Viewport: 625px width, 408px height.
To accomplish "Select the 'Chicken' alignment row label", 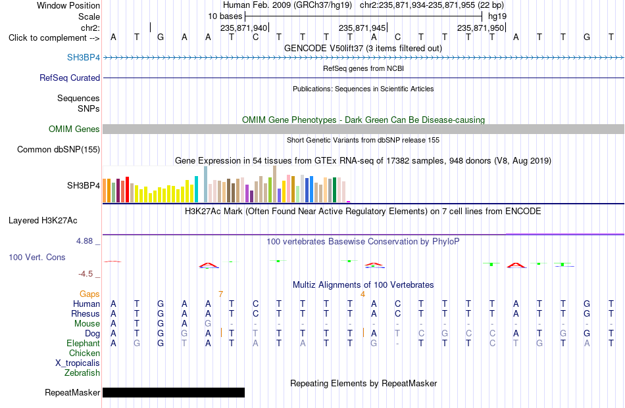I will click(84, 353).
